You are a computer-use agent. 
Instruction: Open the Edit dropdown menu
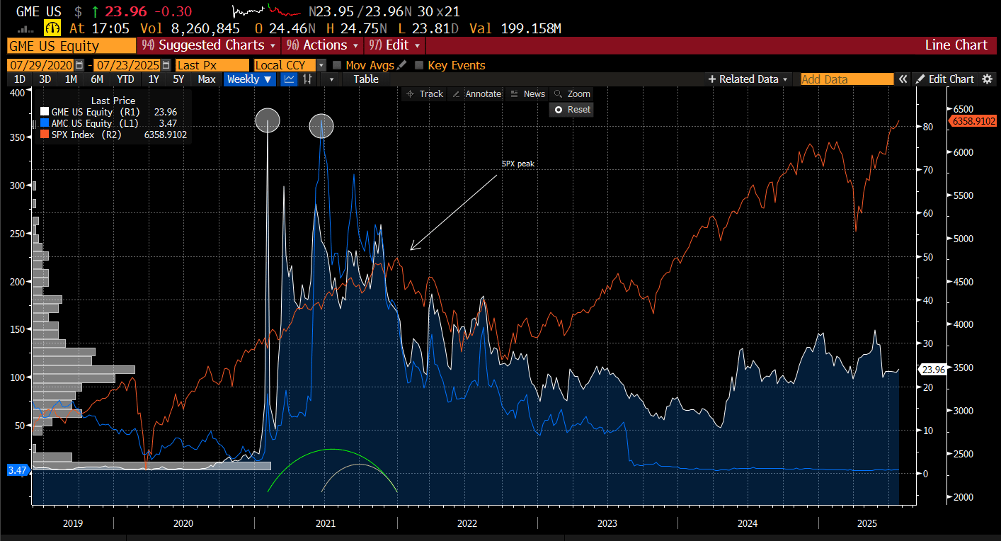coord(395,45)
